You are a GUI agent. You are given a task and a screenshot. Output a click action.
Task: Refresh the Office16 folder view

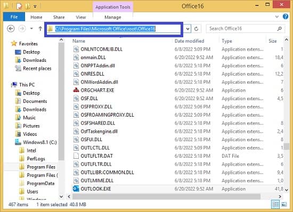(x=196, y=29)
